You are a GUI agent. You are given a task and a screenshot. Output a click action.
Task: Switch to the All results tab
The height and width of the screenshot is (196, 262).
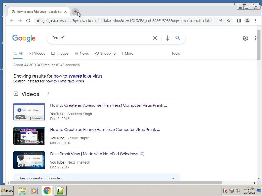point(18,54)
